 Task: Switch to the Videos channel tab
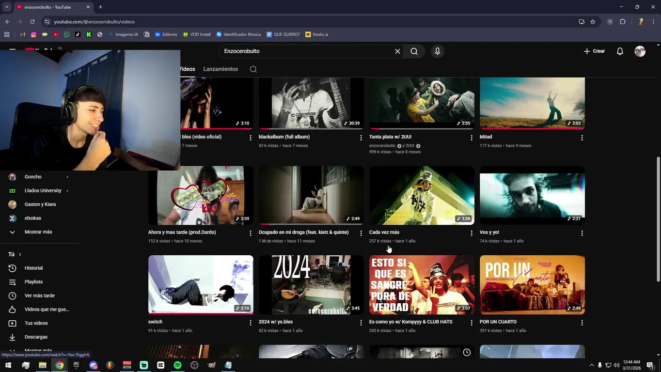click(x=187, y=69)
